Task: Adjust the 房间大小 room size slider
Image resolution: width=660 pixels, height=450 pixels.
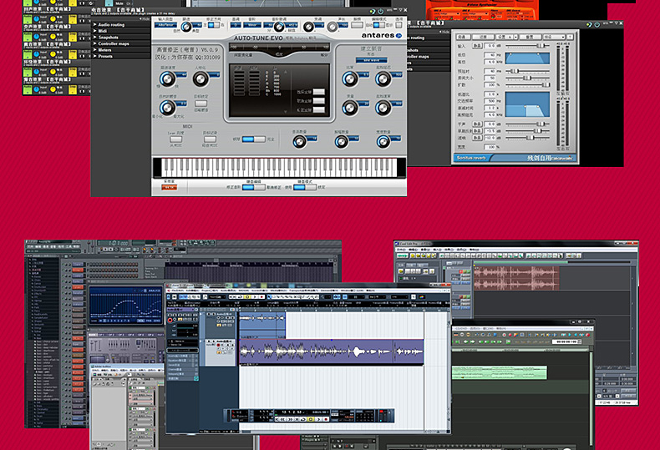Action: coord(528,78)
